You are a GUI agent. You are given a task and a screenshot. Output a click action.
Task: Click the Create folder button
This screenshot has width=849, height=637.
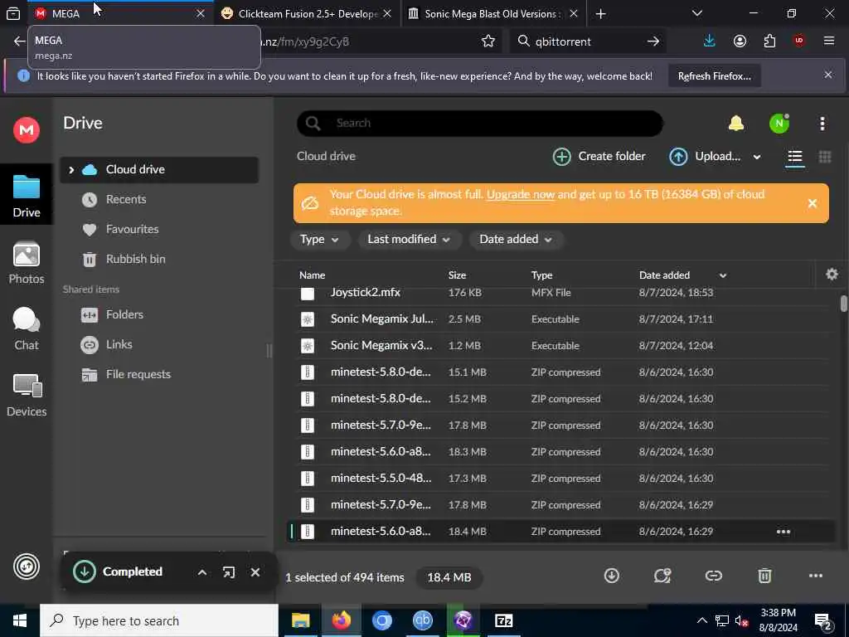[599, 157]
